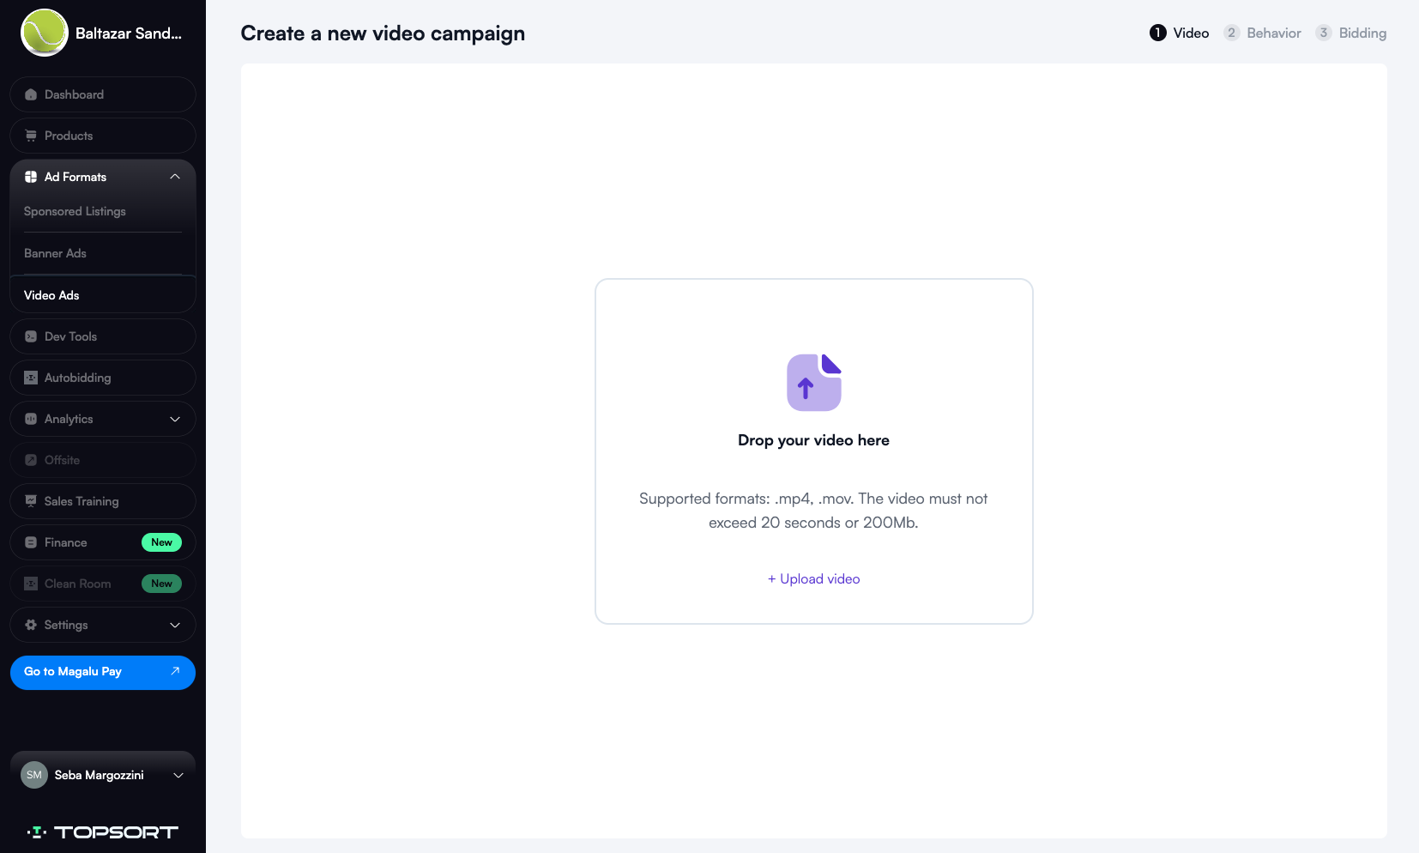This screenshot has height=853, width=1419.
Task: Click the purple file upload icon
Action: (813, 383)
